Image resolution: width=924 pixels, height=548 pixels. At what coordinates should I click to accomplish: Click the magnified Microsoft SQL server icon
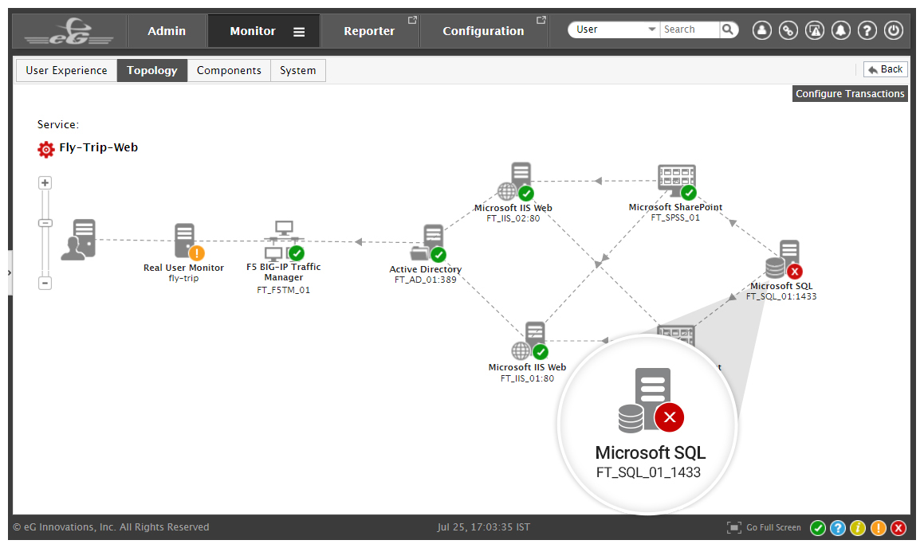(x=651, y=401)
